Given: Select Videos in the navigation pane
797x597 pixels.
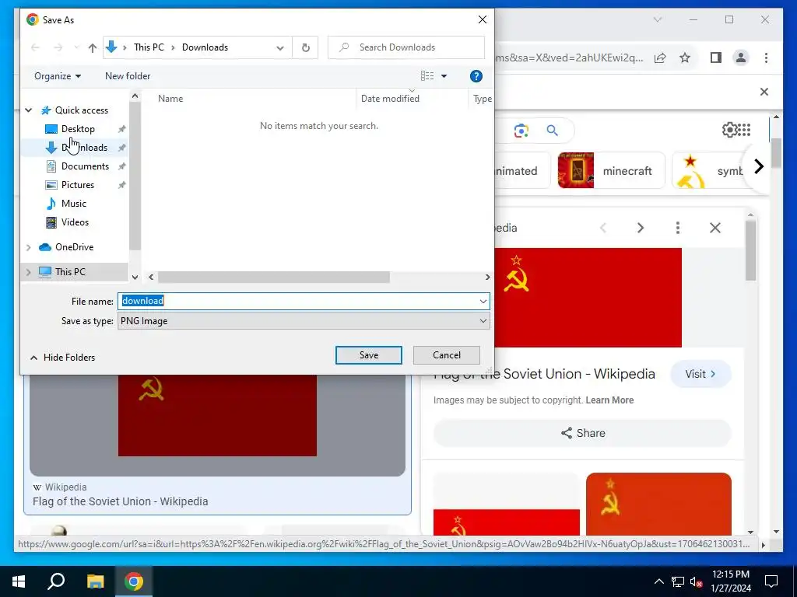Looking at the screenshot, I should [x=75, y=222].
